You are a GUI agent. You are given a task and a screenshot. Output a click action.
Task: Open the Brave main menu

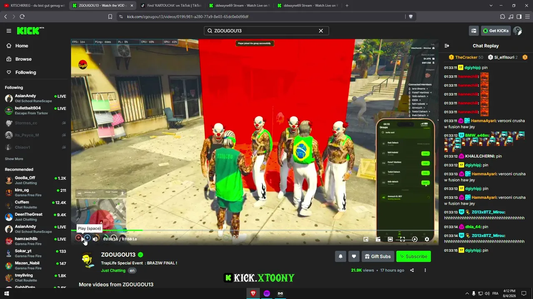click(x=527, y=17)
